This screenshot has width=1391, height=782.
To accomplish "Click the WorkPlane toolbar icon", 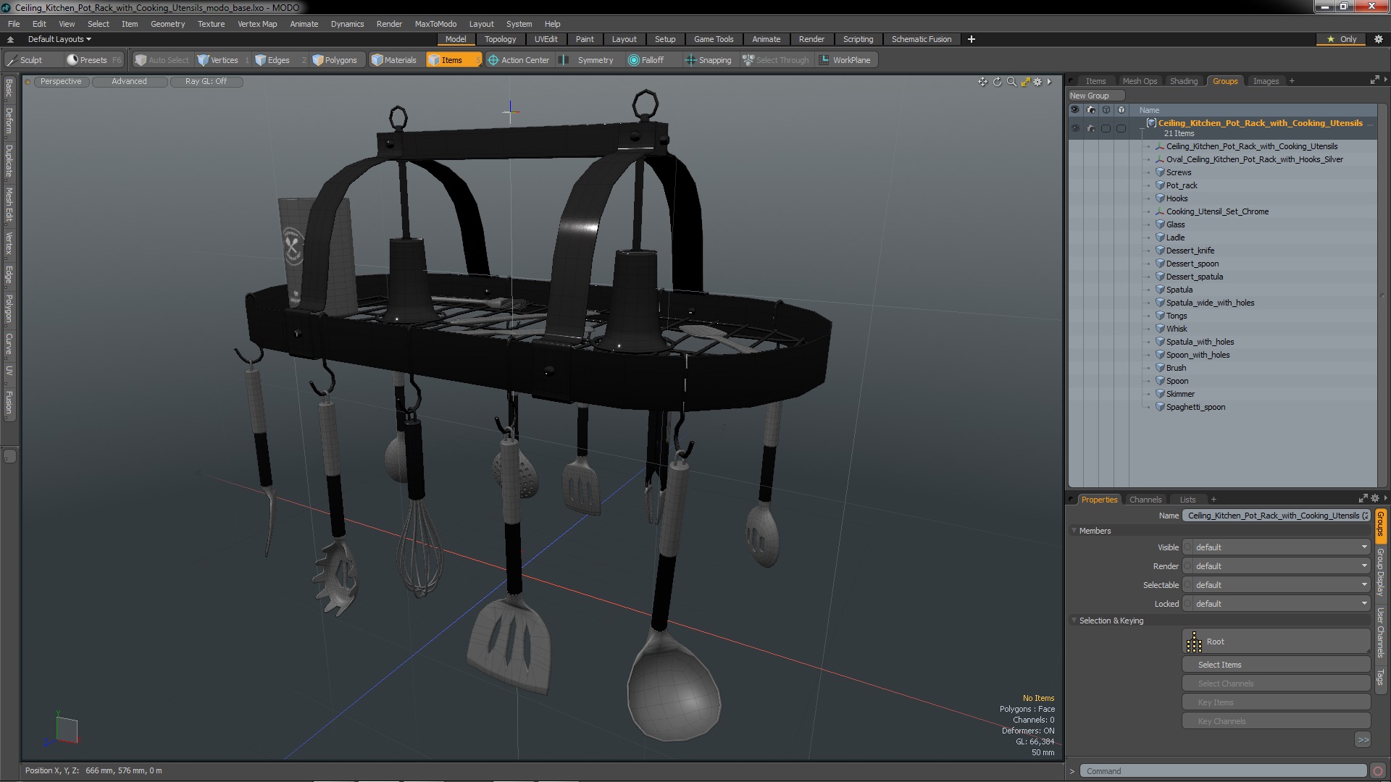I will 824,60.
